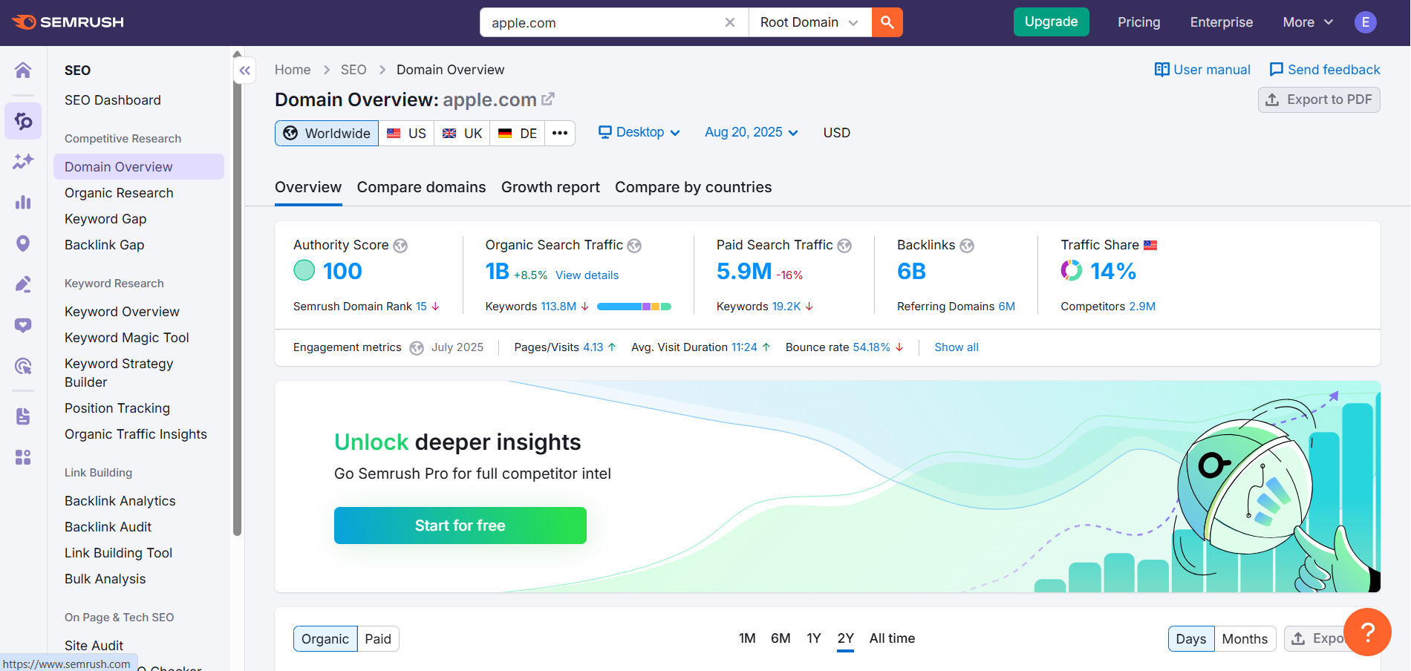This screenshot has height=671, width=1411.
Task: Click the organic keywords distribution color bar
Action: 634,307
